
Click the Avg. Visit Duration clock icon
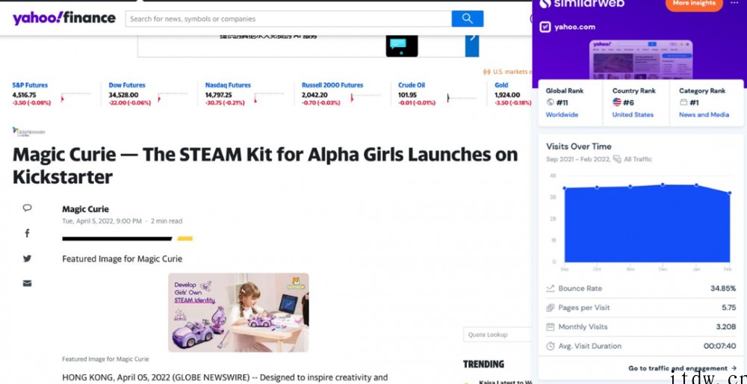[551, 346]
